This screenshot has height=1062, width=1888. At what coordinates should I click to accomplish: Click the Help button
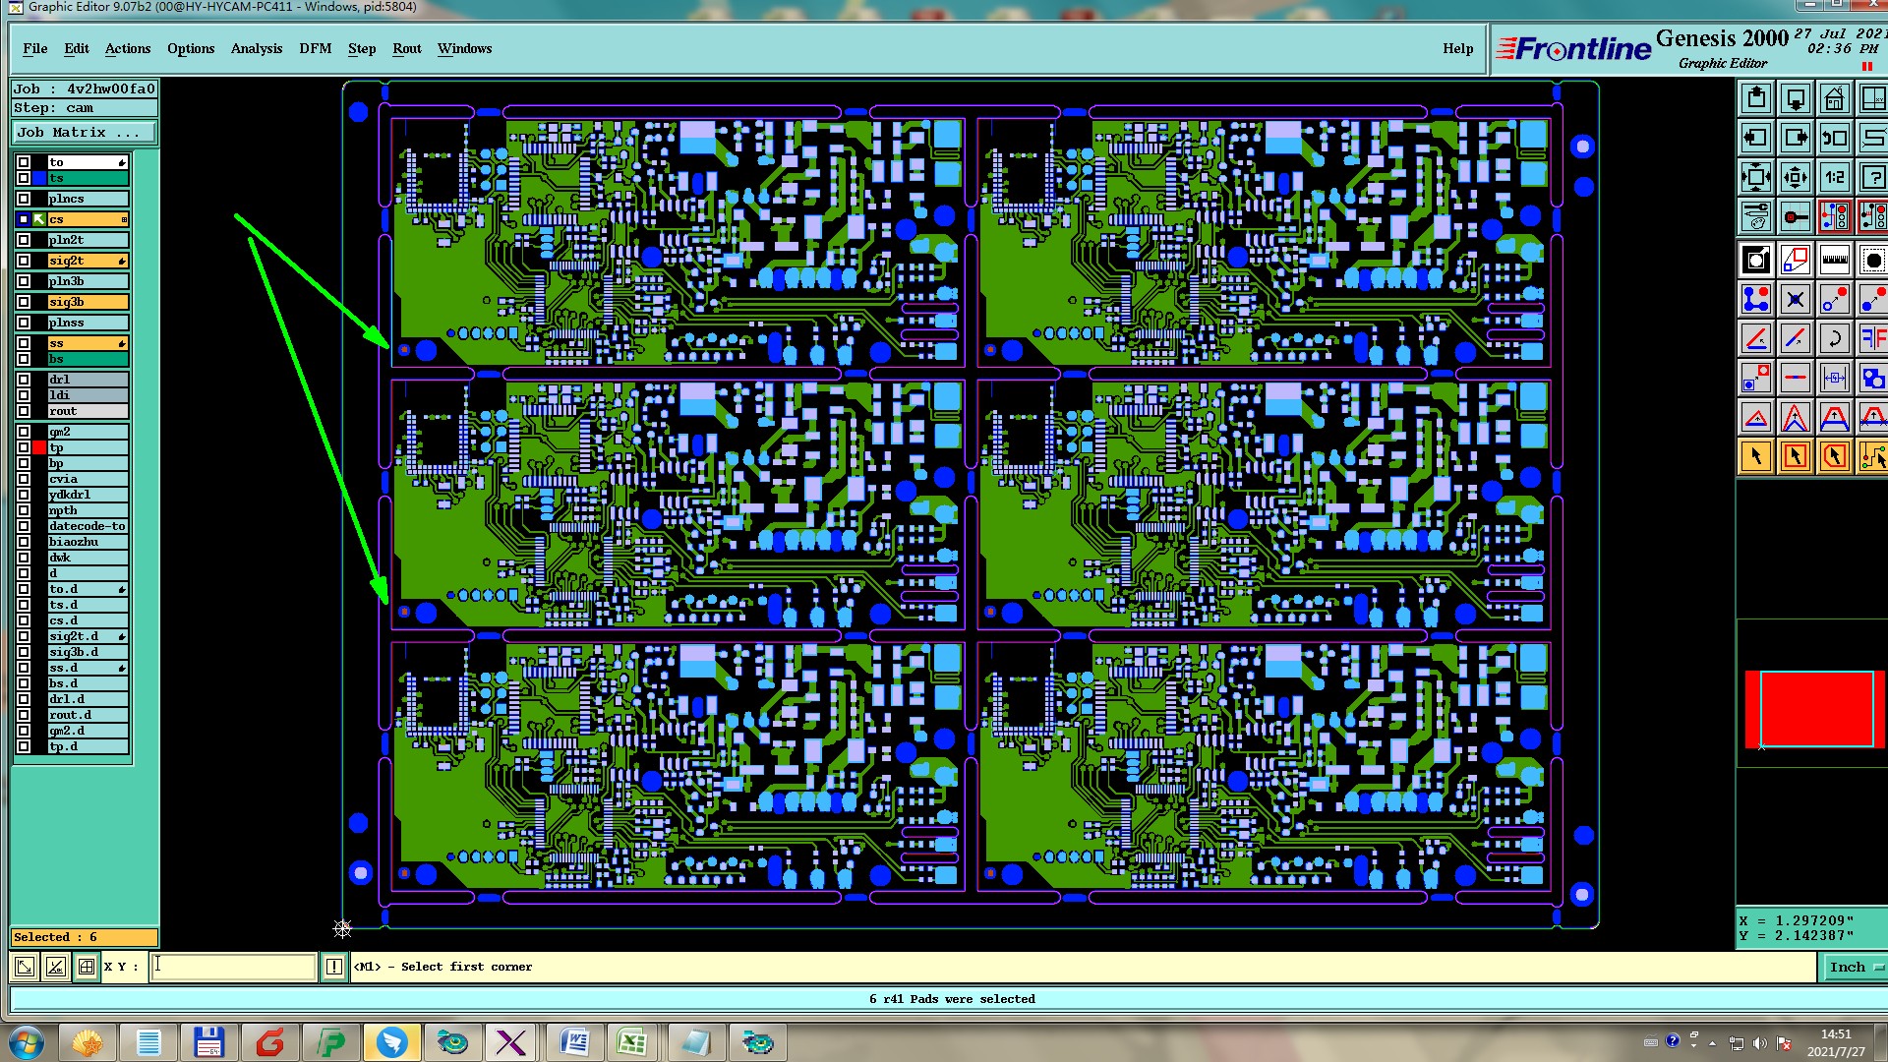pyautogui.click(x=1457, y=48)
